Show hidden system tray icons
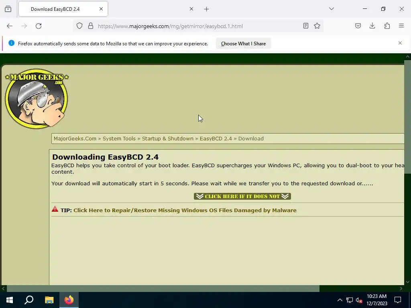The width and height of the screenshot is (411, 308). [x=340, y=300]
